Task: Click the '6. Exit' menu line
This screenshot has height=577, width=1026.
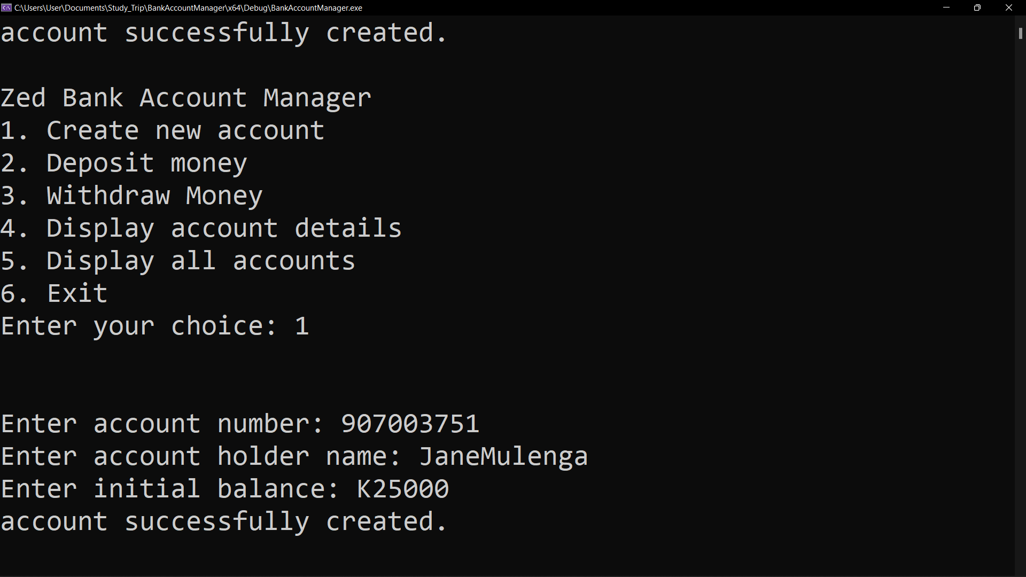Action: (x=54, y=293)
